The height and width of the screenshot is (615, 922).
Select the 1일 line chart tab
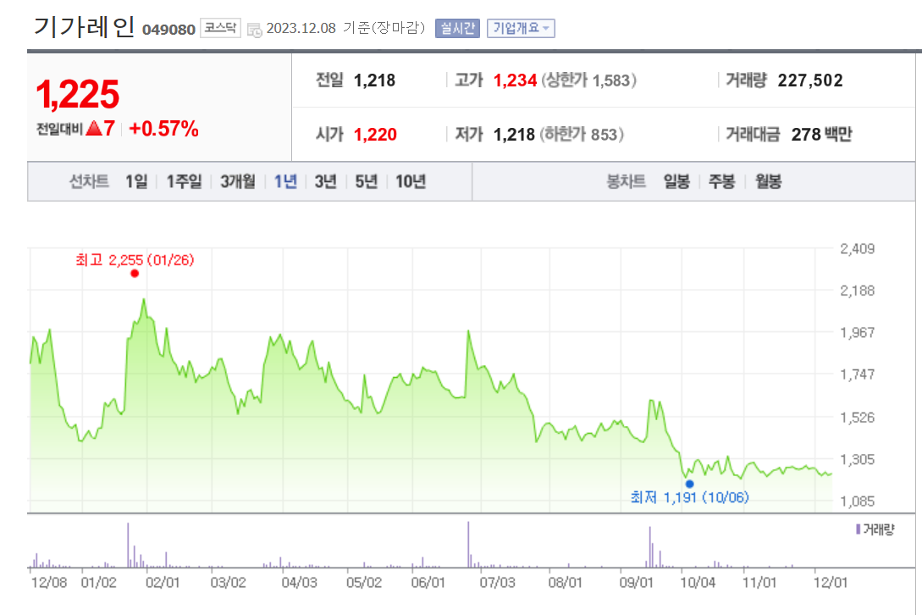pyautogui.click(x=136, y=181)
